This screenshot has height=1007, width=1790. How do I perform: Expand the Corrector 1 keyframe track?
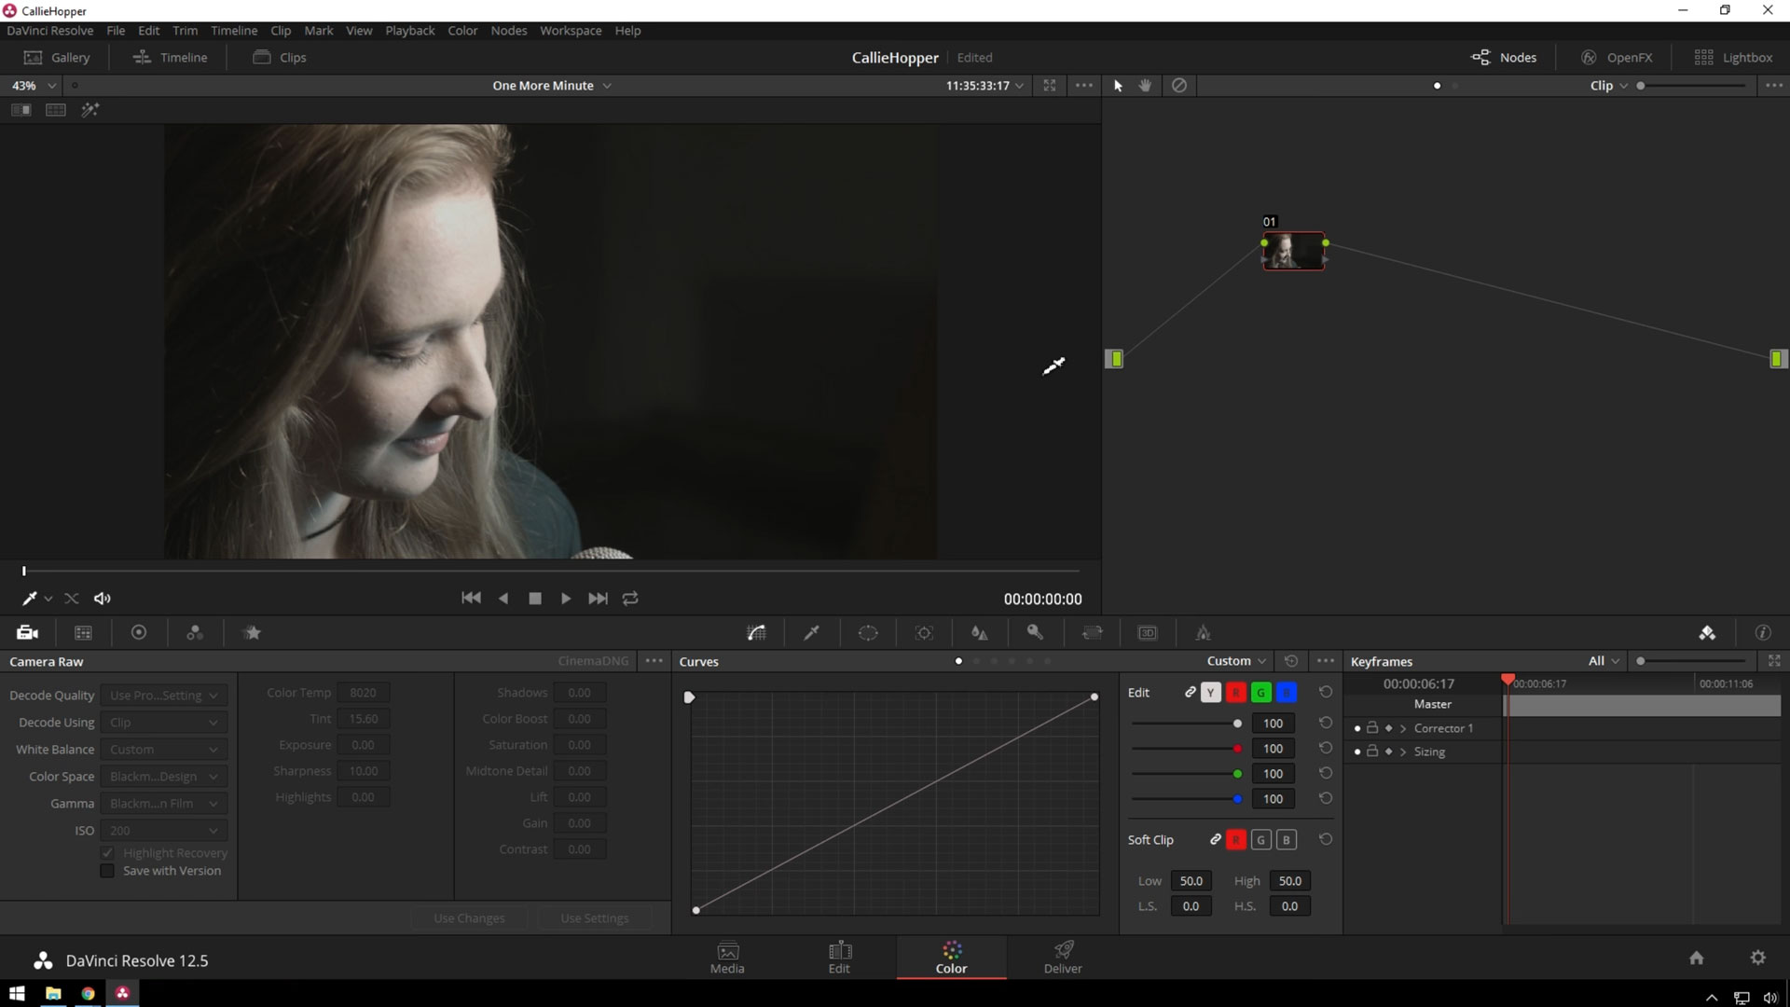click(x=1403, y=728)
